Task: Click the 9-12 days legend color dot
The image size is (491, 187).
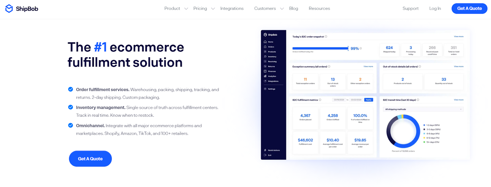Action: coord(424,138)
